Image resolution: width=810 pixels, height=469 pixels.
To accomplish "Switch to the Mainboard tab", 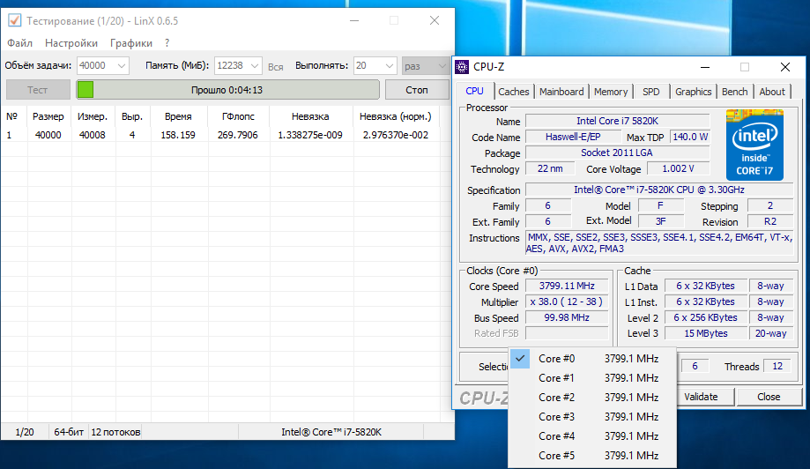I will point(561,92).
